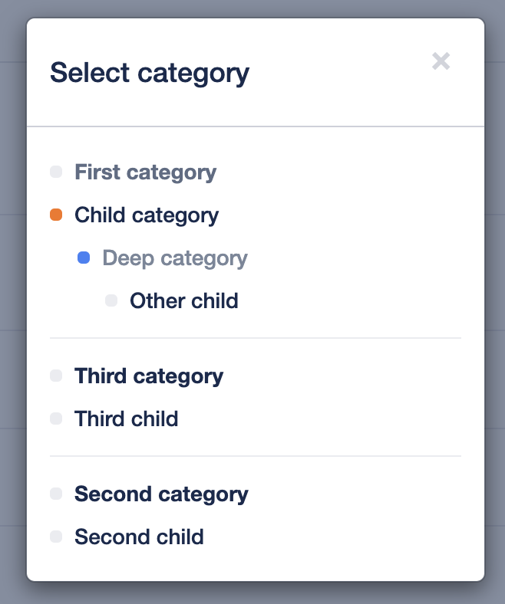Click the Select category dialog title
Image resolution: width=505 pixels, height=604 pixels.
pos(150,74)
